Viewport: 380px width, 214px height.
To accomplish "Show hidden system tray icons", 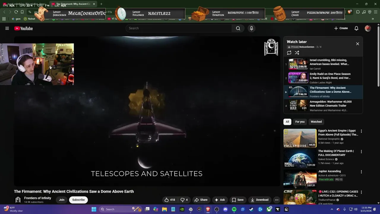I will click(332, 209).
